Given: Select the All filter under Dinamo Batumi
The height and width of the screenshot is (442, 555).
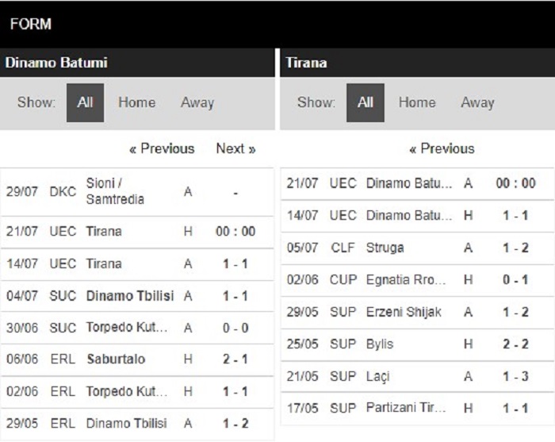Looking at the screenshot, I should [x=85, y=102].
